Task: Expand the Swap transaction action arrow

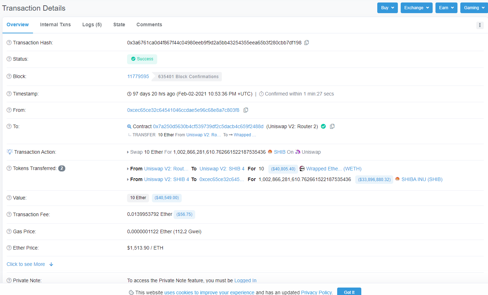Action: pos(128,152)
